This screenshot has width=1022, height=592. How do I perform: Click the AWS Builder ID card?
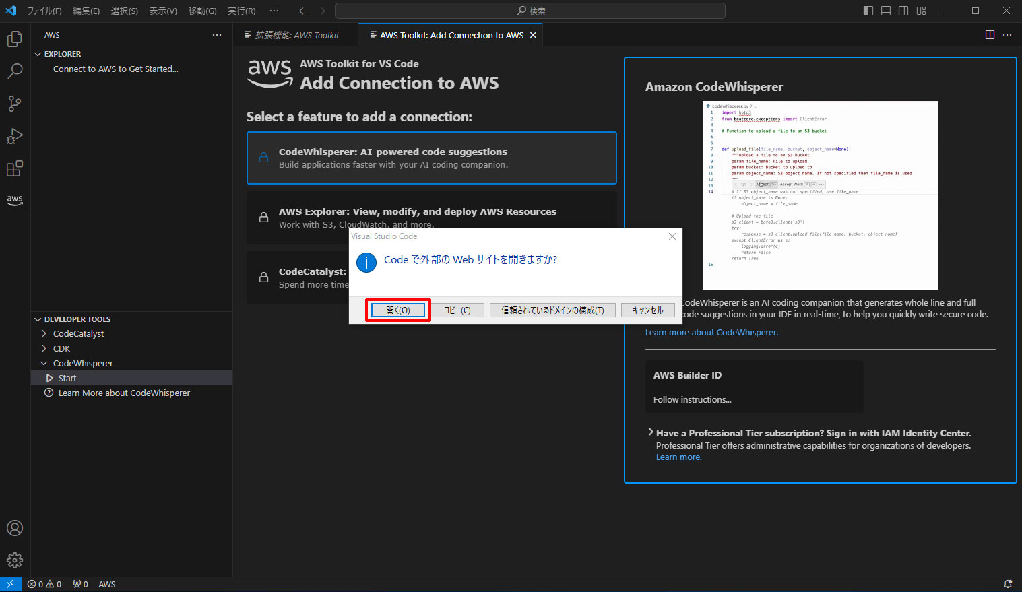coord(754,387)
